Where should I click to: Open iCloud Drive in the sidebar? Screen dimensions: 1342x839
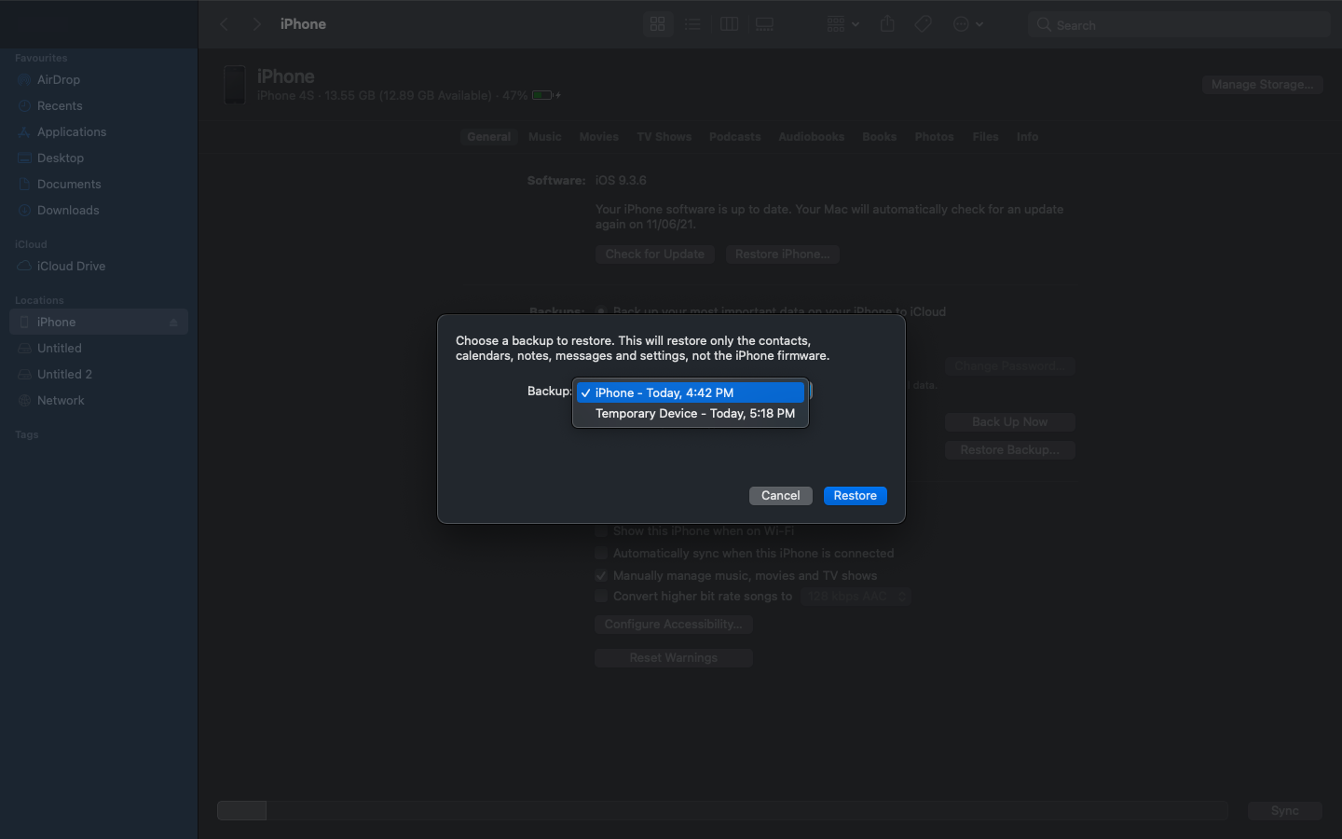(99, 267)
